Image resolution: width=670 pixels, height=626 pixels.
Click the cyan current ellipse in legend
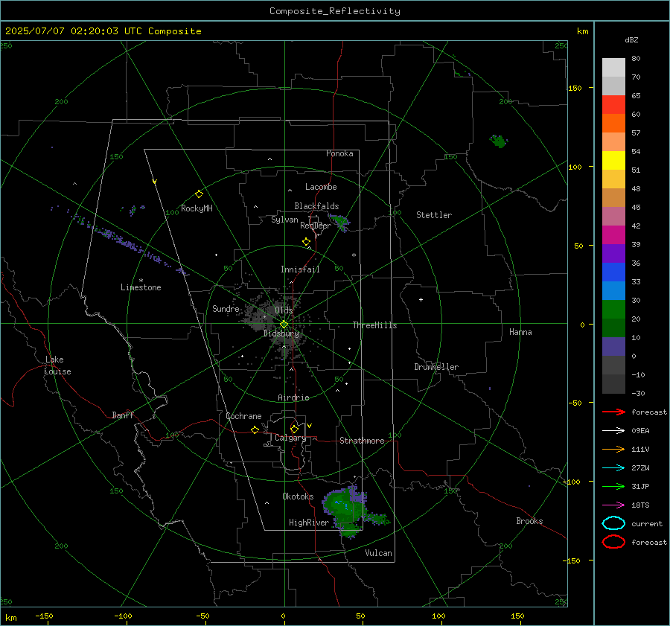[x=613, y=523]
